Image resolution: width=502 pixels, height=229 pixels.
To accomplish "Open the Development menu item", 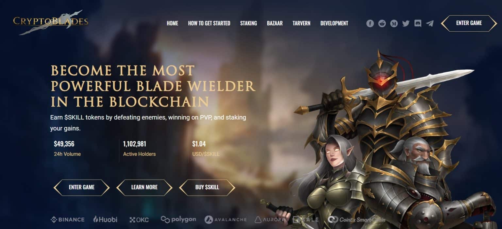I will 334,23.
